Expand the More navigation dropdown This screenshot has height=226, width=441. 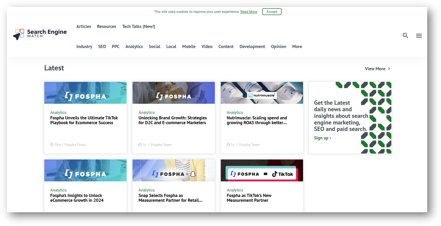(x=297, y=46)
